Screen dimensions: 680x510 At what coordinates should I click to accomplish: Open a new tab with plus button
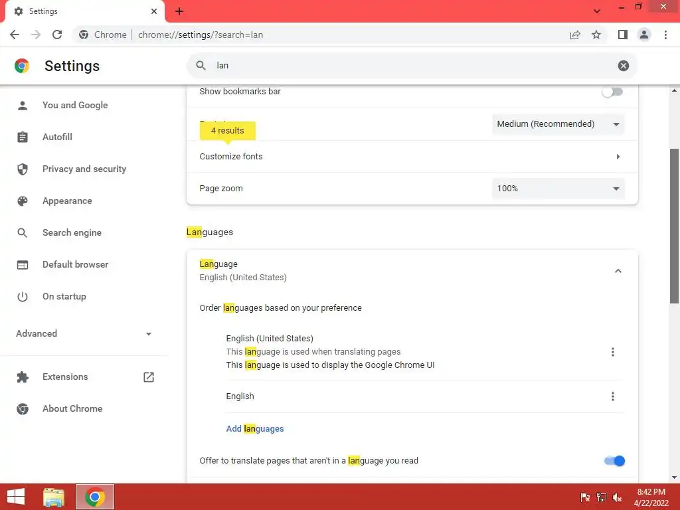[x=179, y=11]
